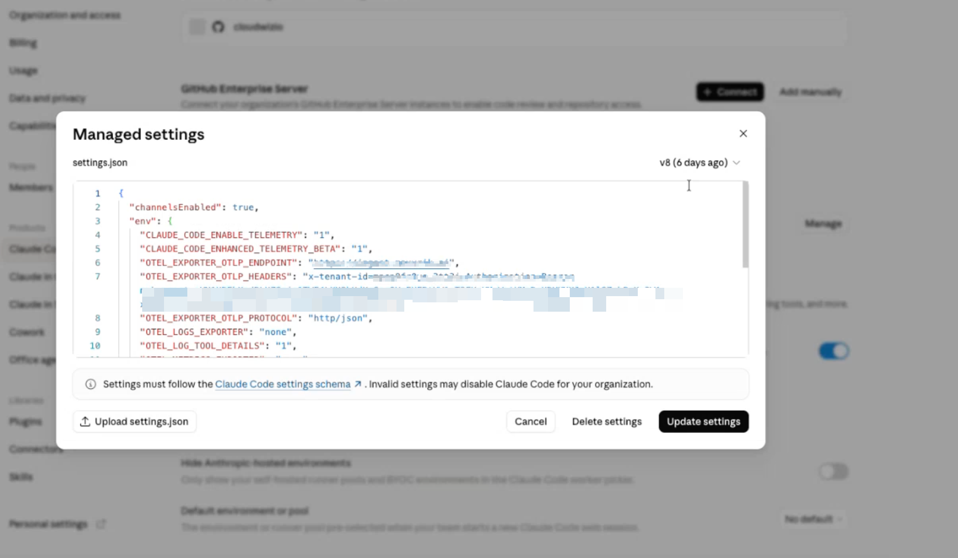Close the Managed settings dialog

(743, 134)
